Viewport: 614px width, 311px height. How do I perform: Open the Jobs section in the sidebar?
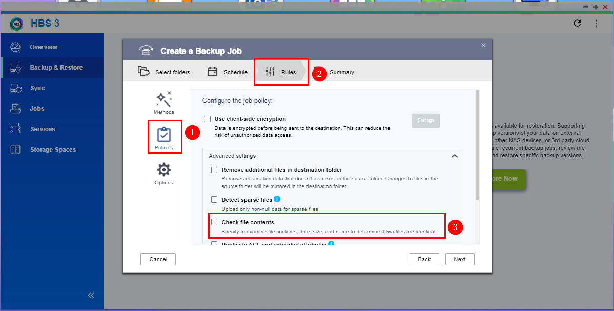[36, 108]
